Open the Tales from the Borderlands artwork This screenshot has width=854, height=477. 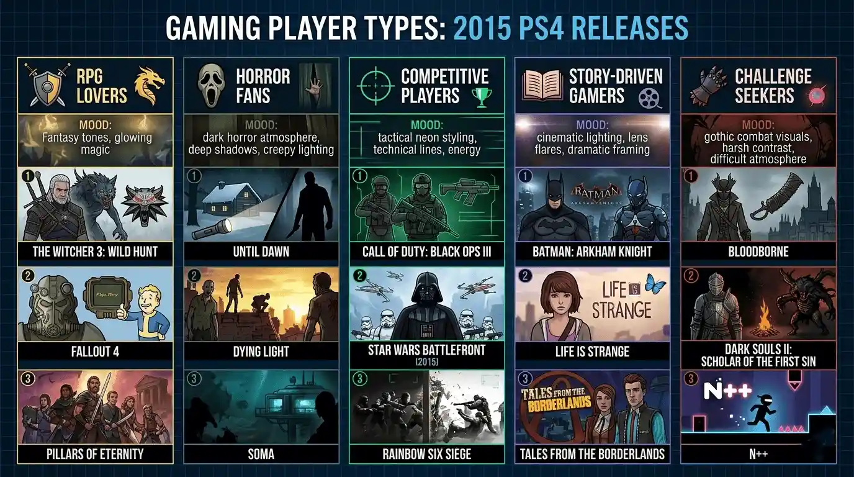(593, 407)
